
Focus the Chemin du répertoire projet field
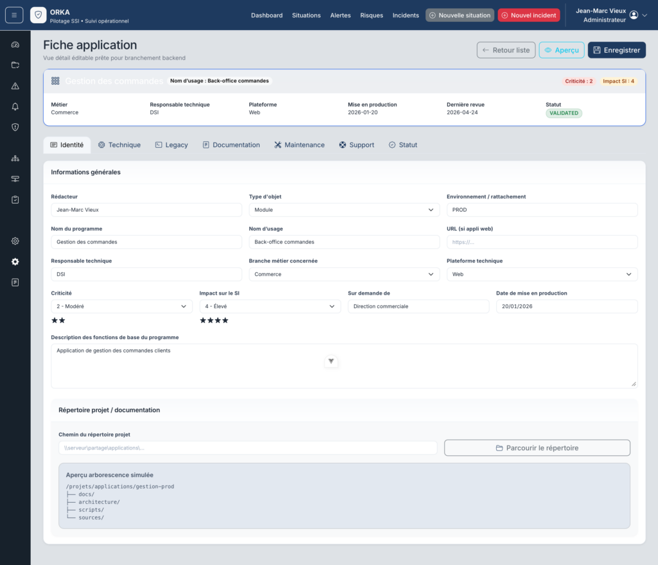coord(248,448)
